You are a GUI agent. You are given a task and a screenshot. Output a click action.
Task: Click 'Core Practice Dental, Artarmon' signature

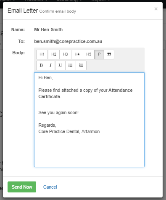[69, 131]
